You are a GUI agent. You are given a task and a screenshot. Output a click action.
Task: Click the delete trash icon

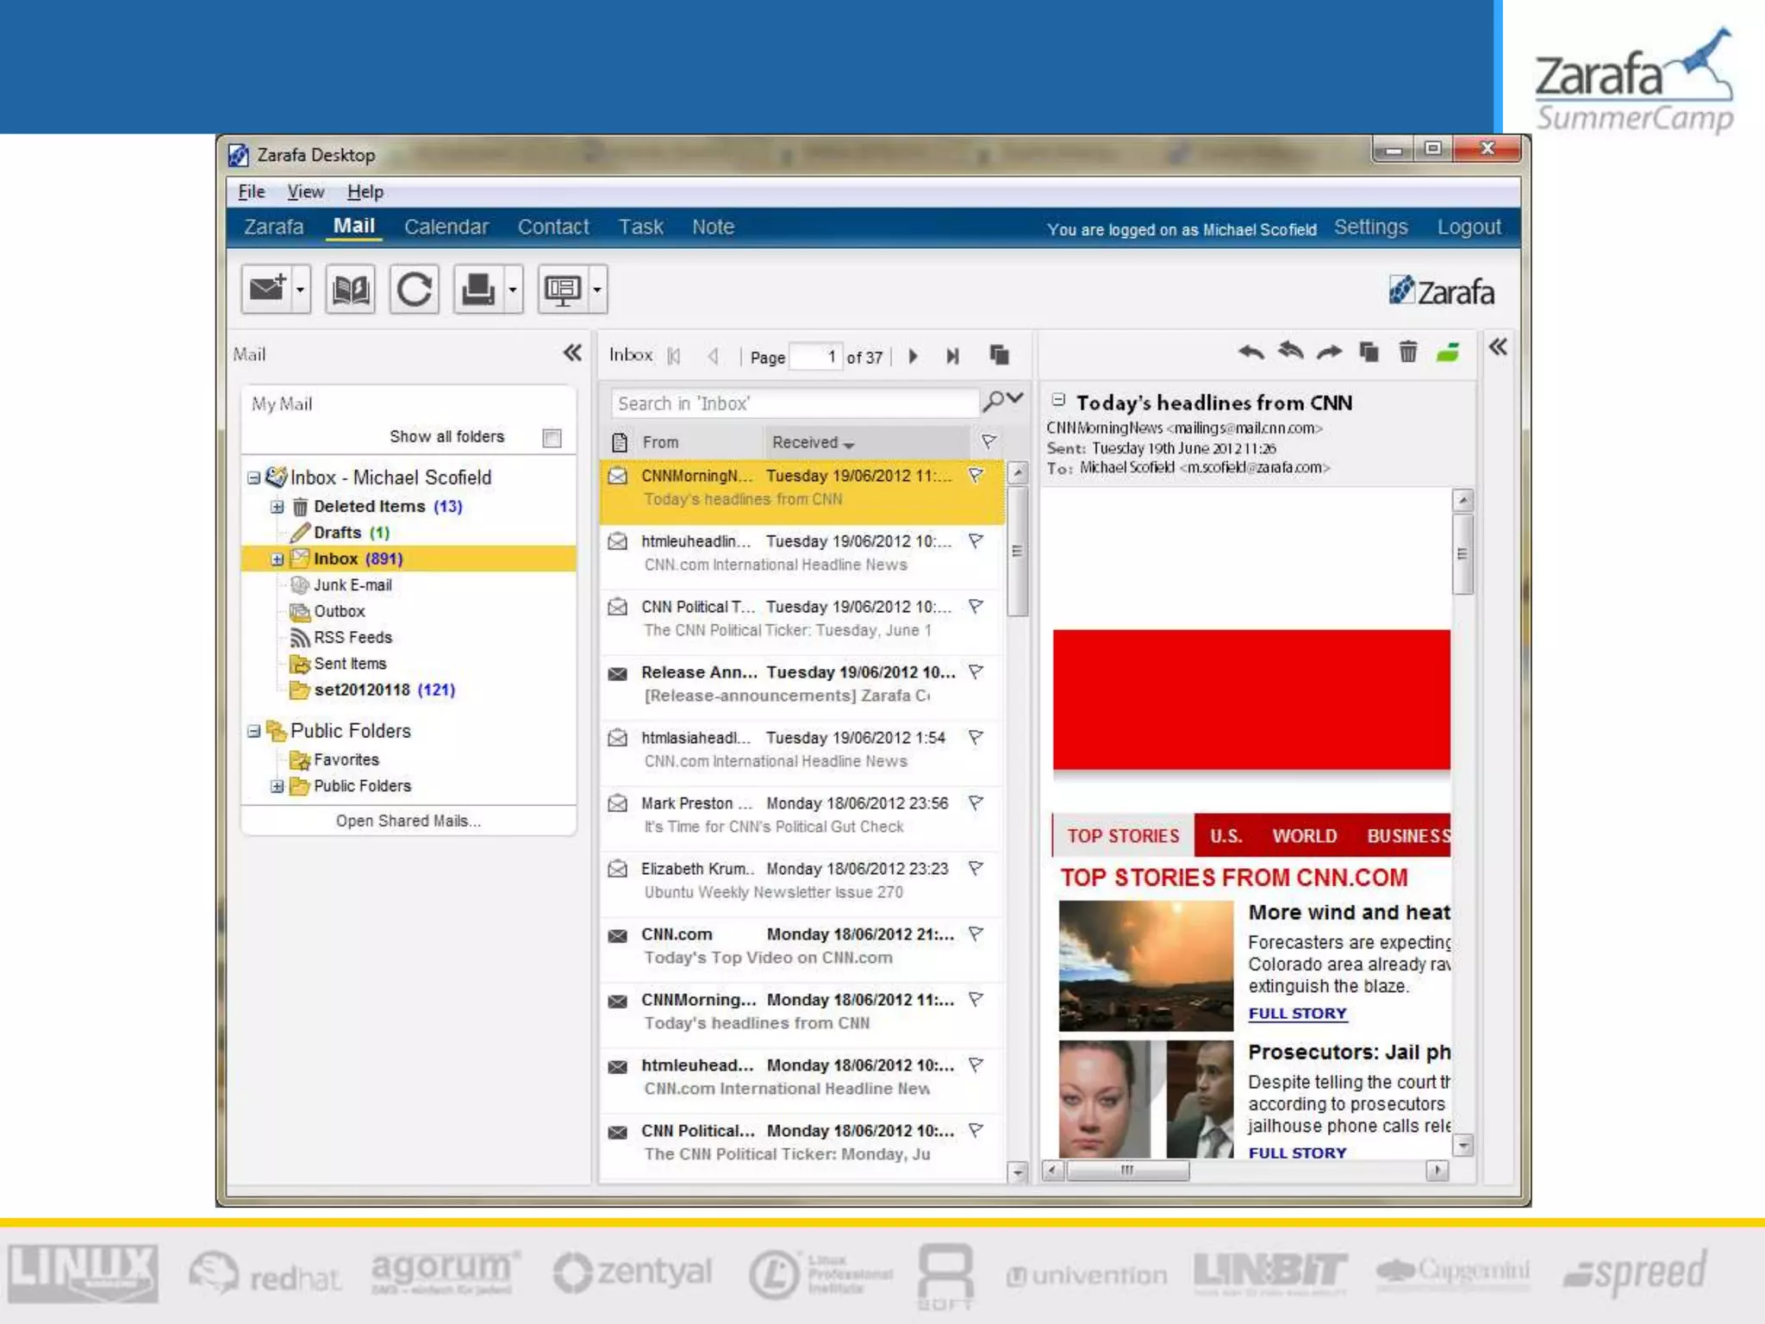[1408, 352]
